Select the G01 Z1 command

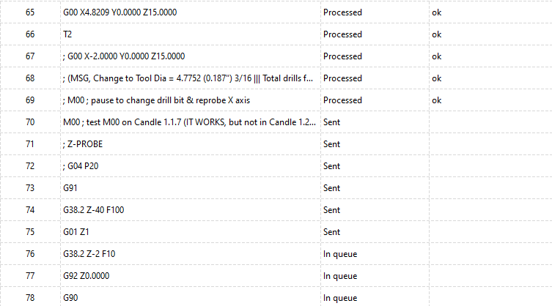tap(76, 232)
